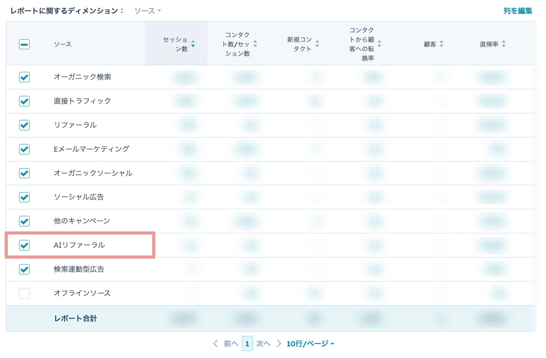The height and width of the screenshot is (358, 546).
Task: Sort by 直帰率 column arrows
Action: tap(504, 44)
